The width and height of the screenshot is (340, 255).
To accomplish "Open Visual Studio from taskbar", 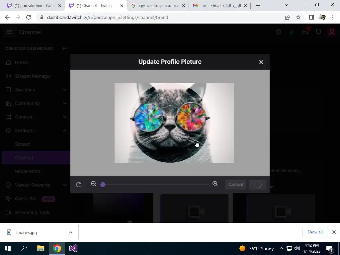I will 73,248.
